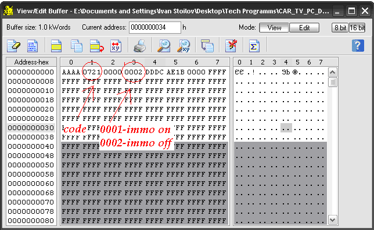Click the copy block pages icon
Screen dimensions: 374x230
(x=77, y=45)
